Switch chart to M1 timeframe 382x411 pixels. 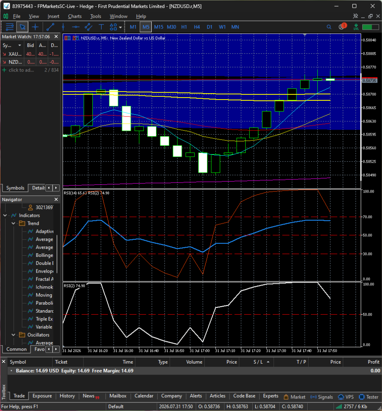pos(133,27)
